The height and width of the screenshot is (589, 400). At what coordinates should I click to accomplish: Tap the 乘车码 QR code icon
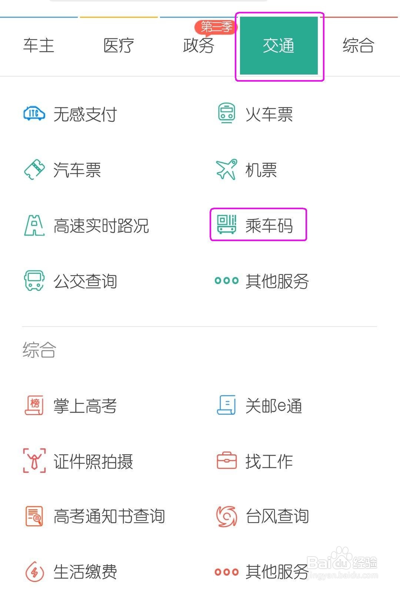[226, 224]
